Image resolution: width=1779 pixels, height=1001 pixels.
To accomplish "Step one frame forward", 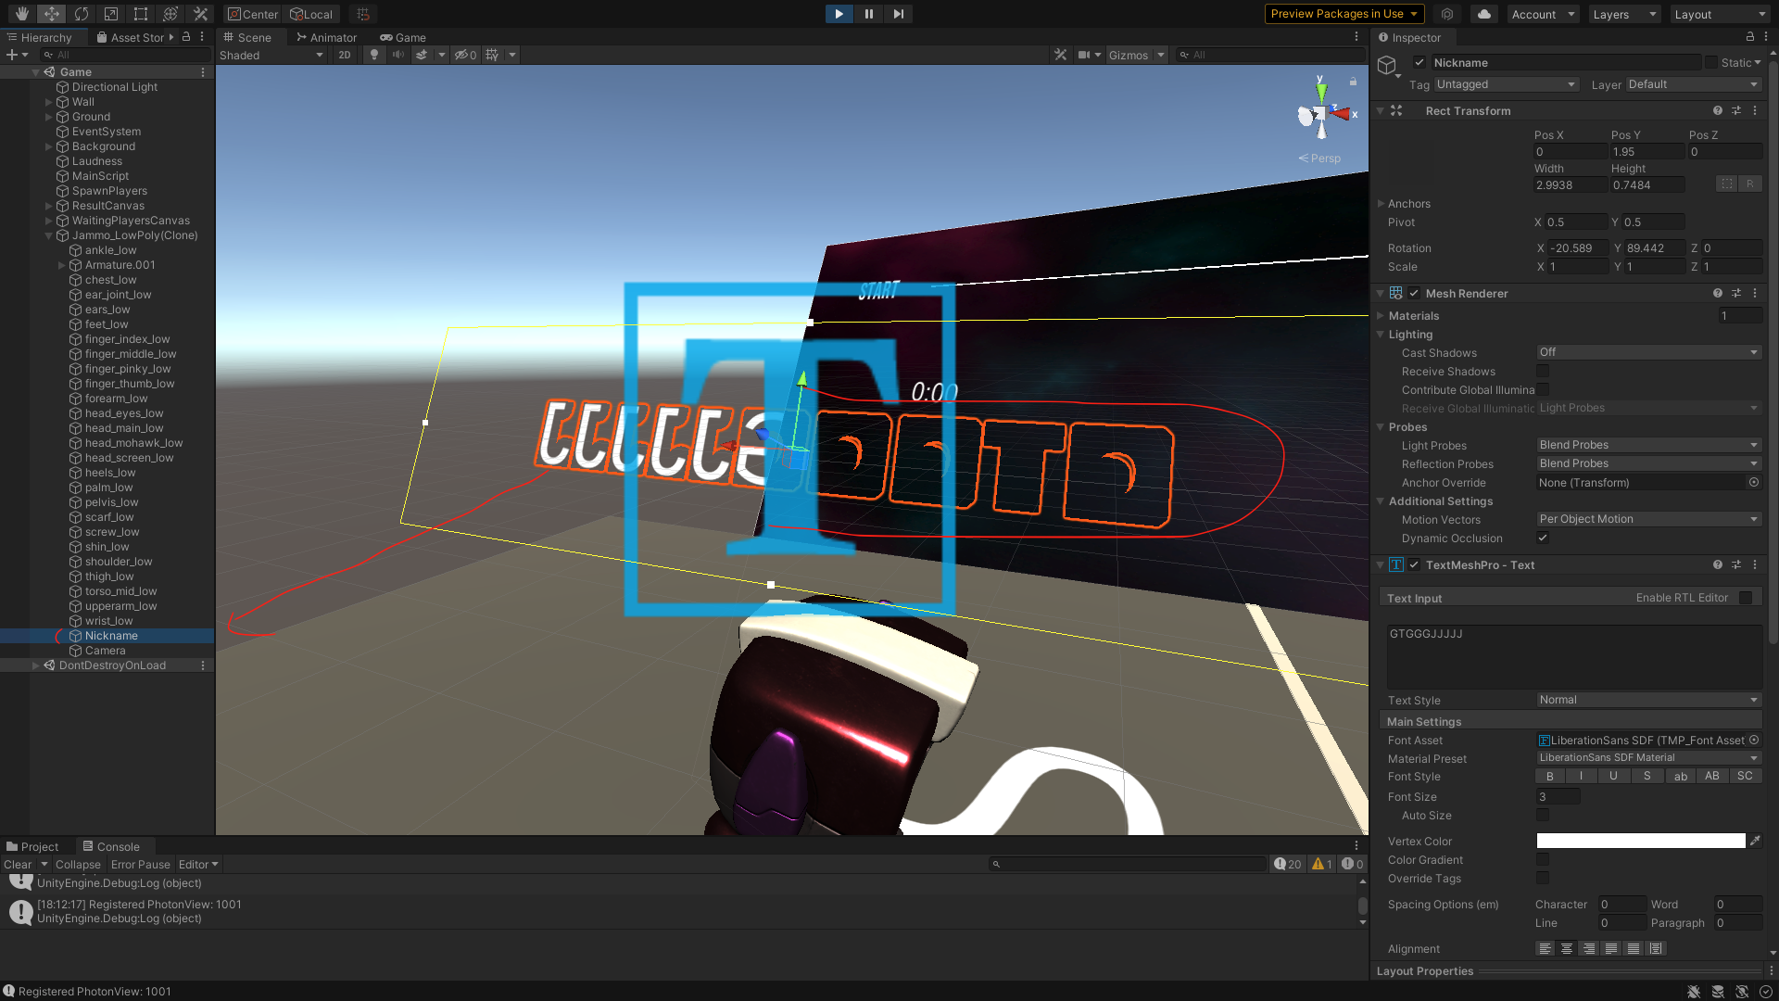I will (898, 14).
